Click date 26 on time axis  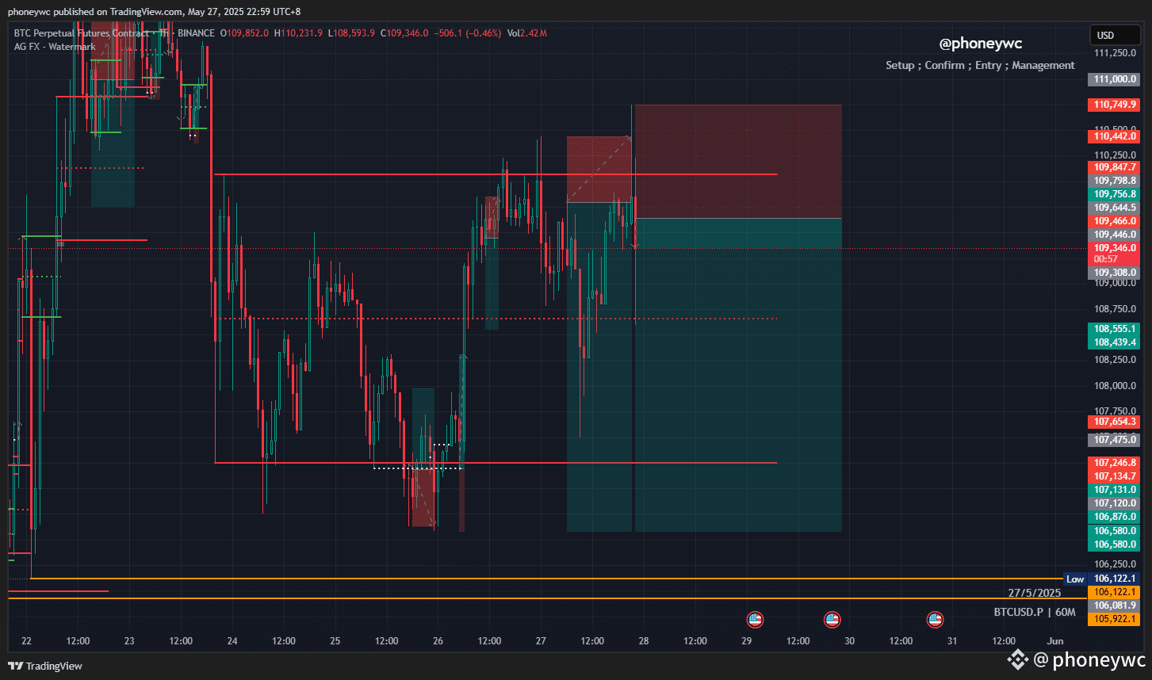point(438,641)
